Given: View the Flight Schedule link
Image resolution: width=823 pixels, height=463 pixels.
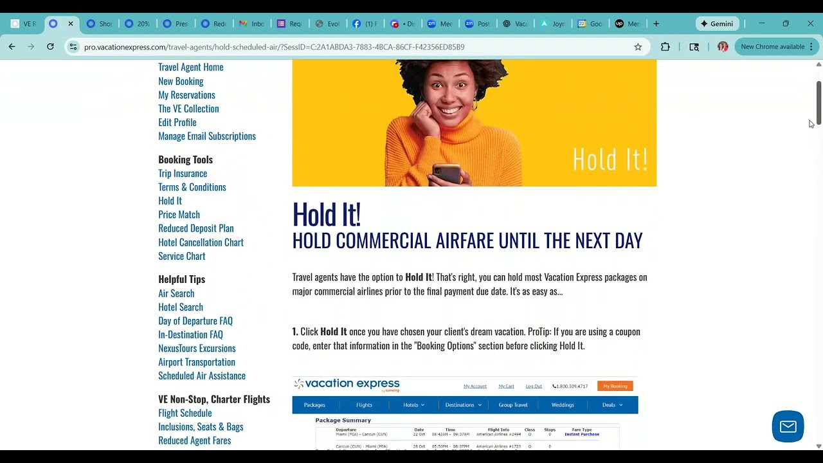Looking at the screenshot, I should point(185,413).
